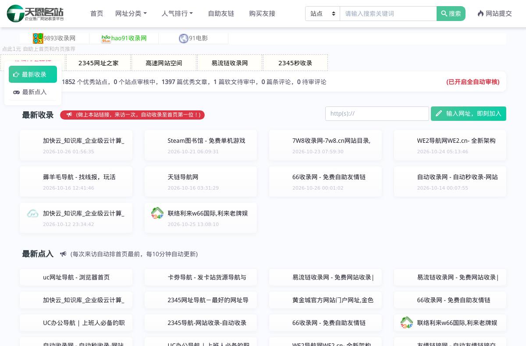Click the magnifier icon in search button
This screenshot has height=346, width=526.
pos(444,14)
